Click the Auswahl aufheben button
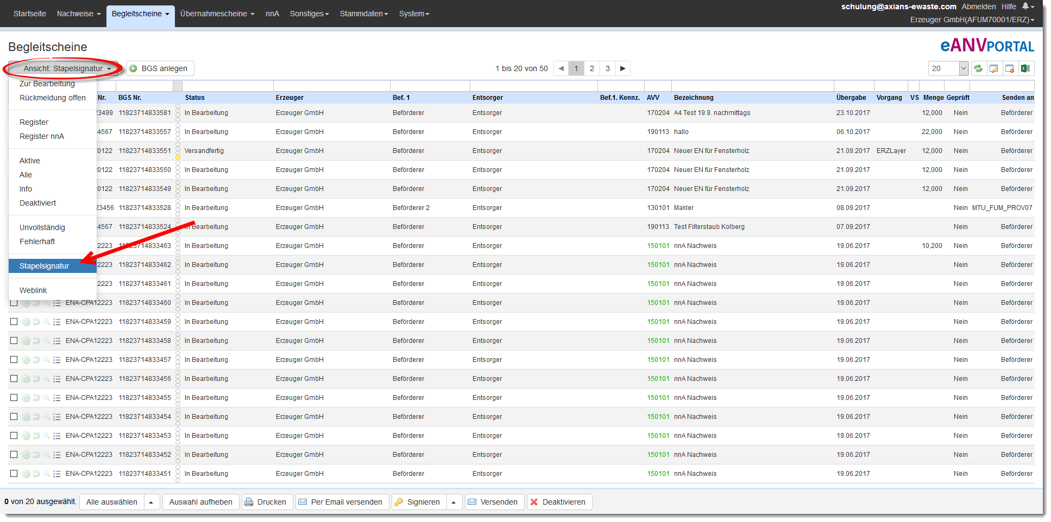This screenshot has width=1051, height=522. (x=200, y=502)
